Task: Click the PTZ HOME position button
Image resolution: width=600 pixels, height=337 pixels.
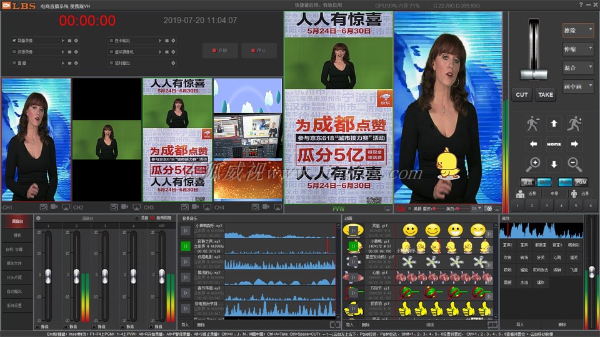Action: (x=554, y=144)
